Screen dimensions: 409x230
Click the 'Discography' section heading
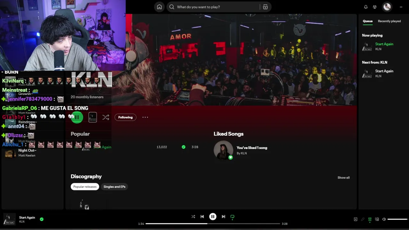pos(86,176)
